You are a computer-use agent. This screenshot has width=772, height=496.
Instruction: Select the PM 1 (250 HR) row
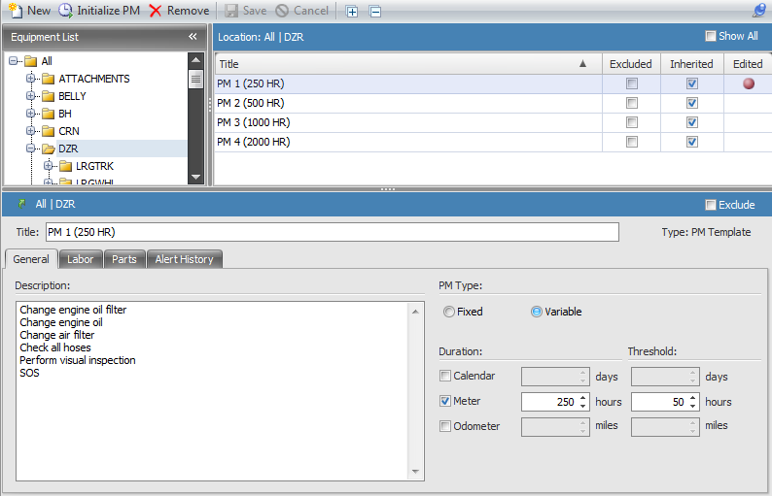click(492, 83)
